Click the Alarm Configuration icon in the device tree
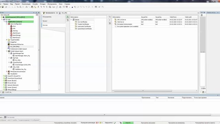Screen dimensions: 220x124 click(x=9, y=24)
